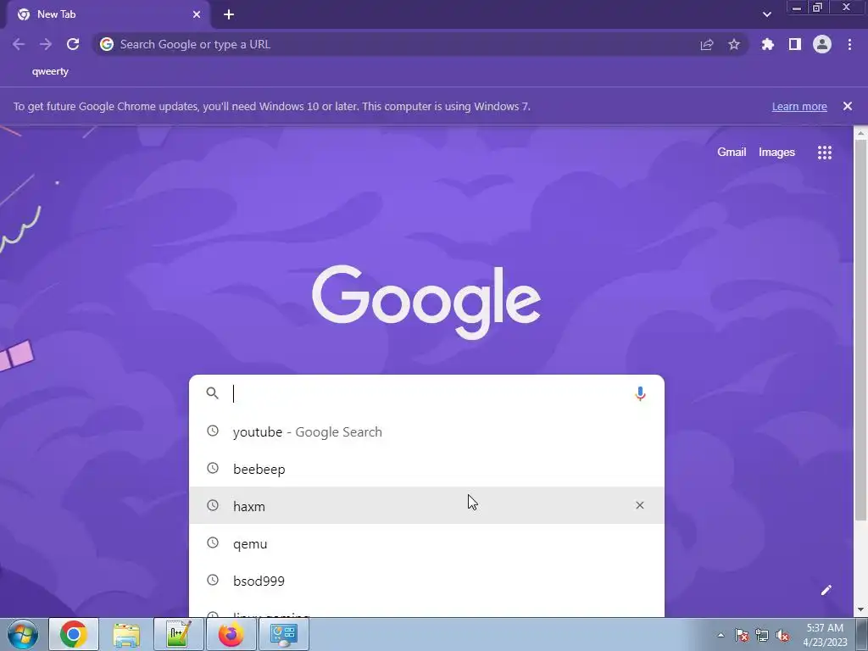This screenshot has width=868, height=651.
Task: Select the youtube search suggestion
Action: tap(426, 431)
